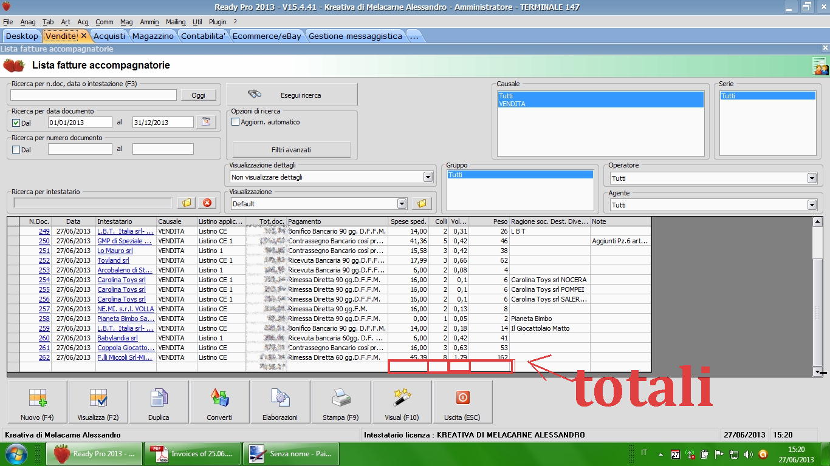Enable Aggiorn. automatico option

[236, 122]
